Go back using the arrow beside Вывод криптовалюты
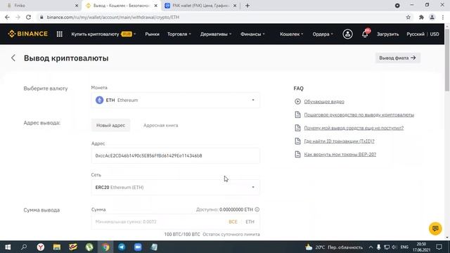Screen dimensions: 450x253 coord(13,58)
